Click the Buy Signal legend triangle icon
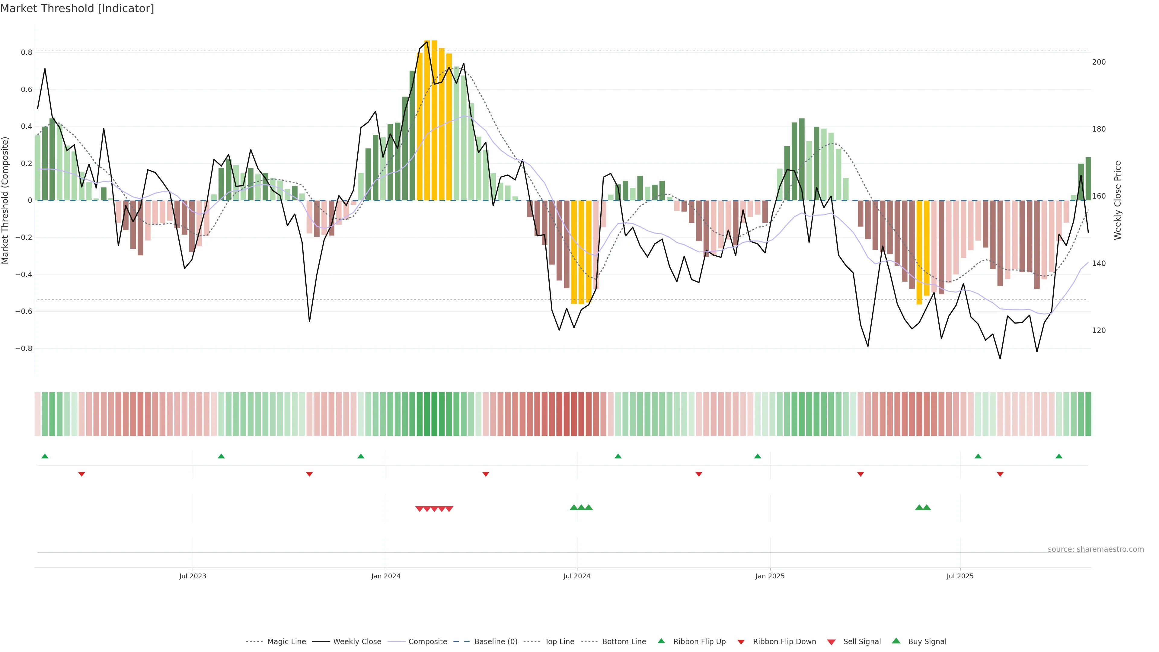Image resolution: width=1159 pixels, height=652 pixels. click(x=896, y=641)
